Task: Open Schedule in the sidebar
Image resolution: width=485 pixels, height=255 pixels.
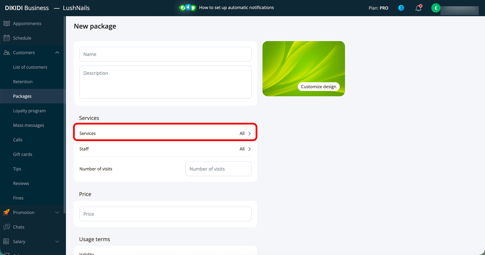Action: [x=22, y=38]
